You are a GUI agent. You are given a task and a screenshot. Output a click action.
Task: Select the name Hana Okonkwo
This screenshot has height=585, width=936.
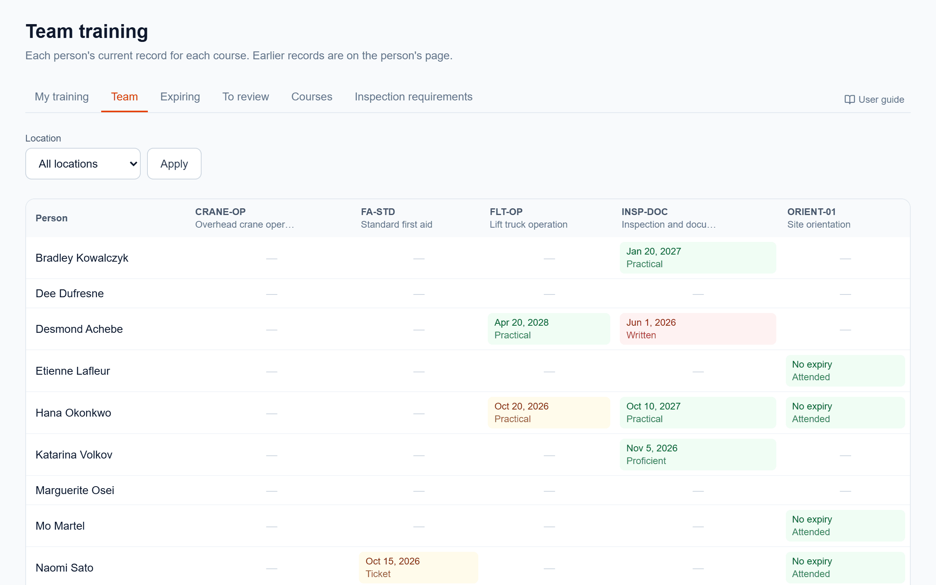[x=73, y=413]
